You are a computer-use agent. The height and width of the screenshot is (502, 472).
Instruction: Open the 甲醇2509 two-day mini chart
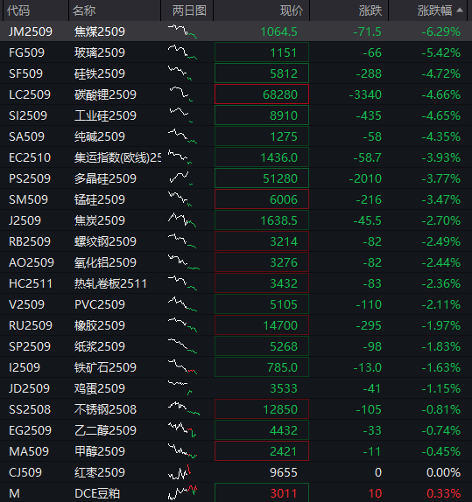point(182,450)
